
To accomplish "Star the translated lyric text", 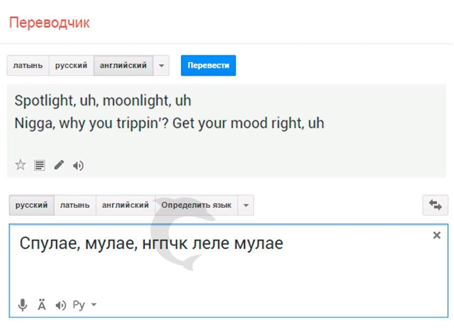I will (21, 165).
